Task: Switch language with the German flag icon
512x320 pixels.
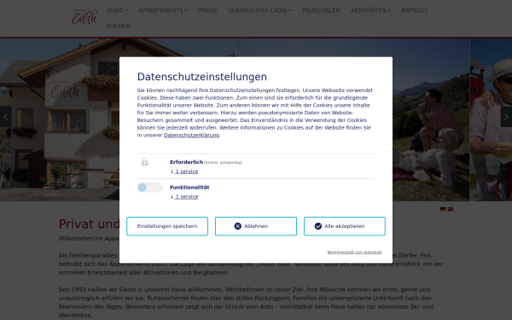Action: [x=443, y=209]
